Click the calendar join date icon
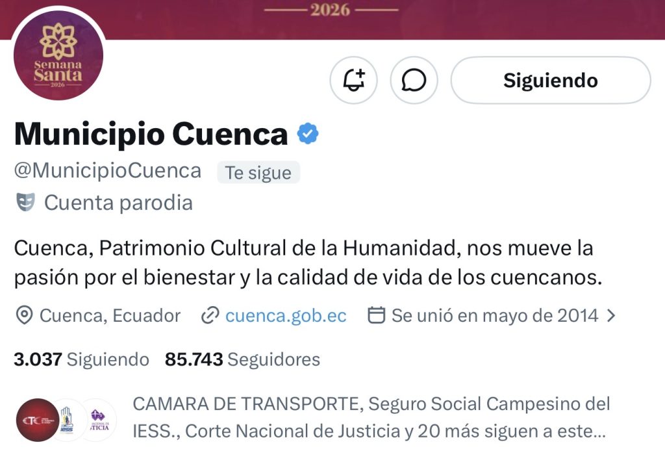Viewport: 665px width, 466px height. [376, 315]
